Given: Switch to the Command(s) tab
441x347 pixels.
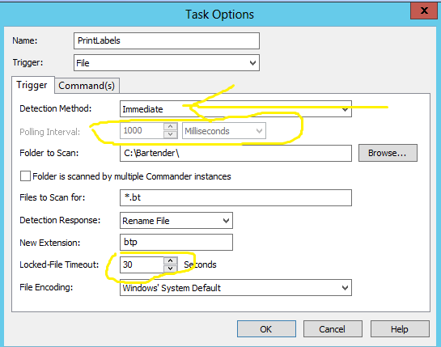Looking at the screenshot, I should [x=87, y=86].
